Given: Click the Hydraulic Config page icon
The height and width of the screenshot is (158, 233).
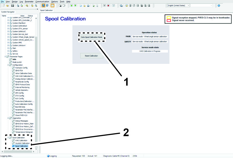Looking at the screenshot, I should (x=13, y=68).
